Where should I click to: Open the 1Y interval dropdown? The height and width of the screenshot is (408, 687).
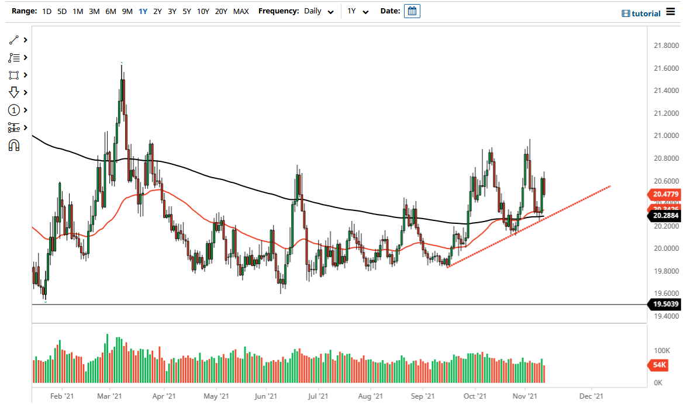coord(358,11)
